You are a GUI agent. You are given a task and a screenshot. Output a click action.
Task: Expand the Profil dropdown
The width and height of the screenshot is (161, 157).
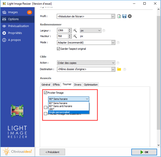(x=113, y=16)
